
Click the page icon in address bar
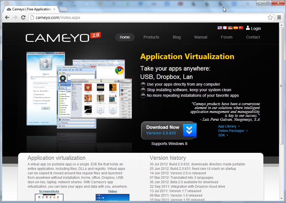tap(32, 18)
